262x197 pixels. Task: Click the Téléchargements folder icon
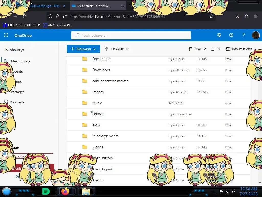click(85, 136)
